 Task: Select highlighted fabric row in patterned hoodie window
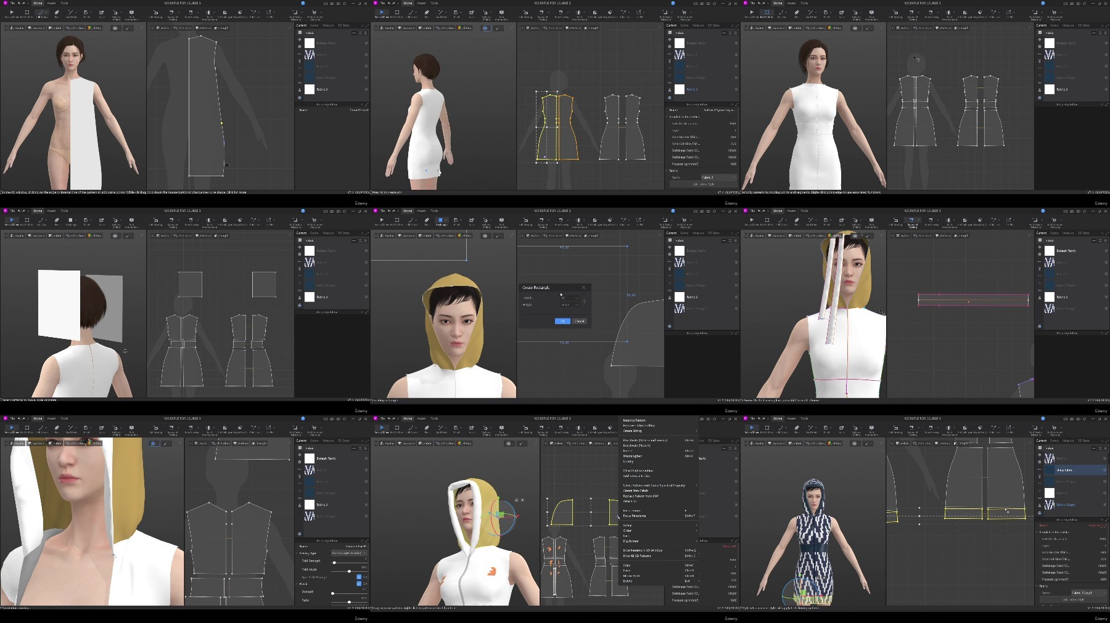(x=1077, y=470)
